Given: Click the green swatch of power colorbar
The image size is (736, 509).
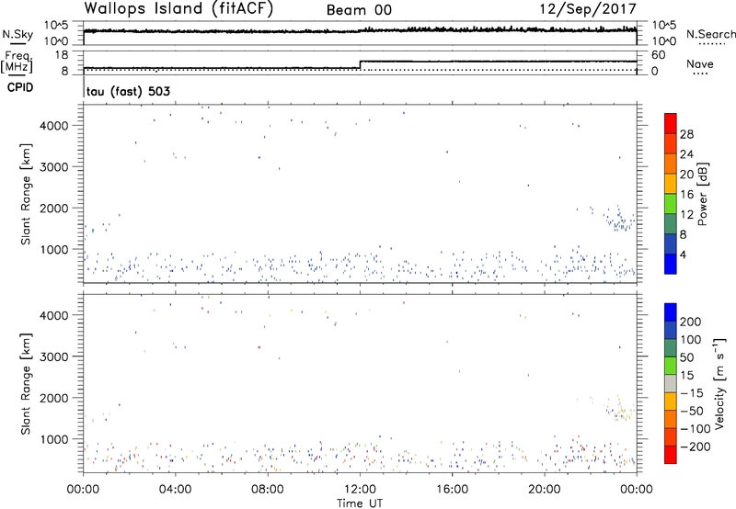Looking at the screenshot, I should pos(671,204).
